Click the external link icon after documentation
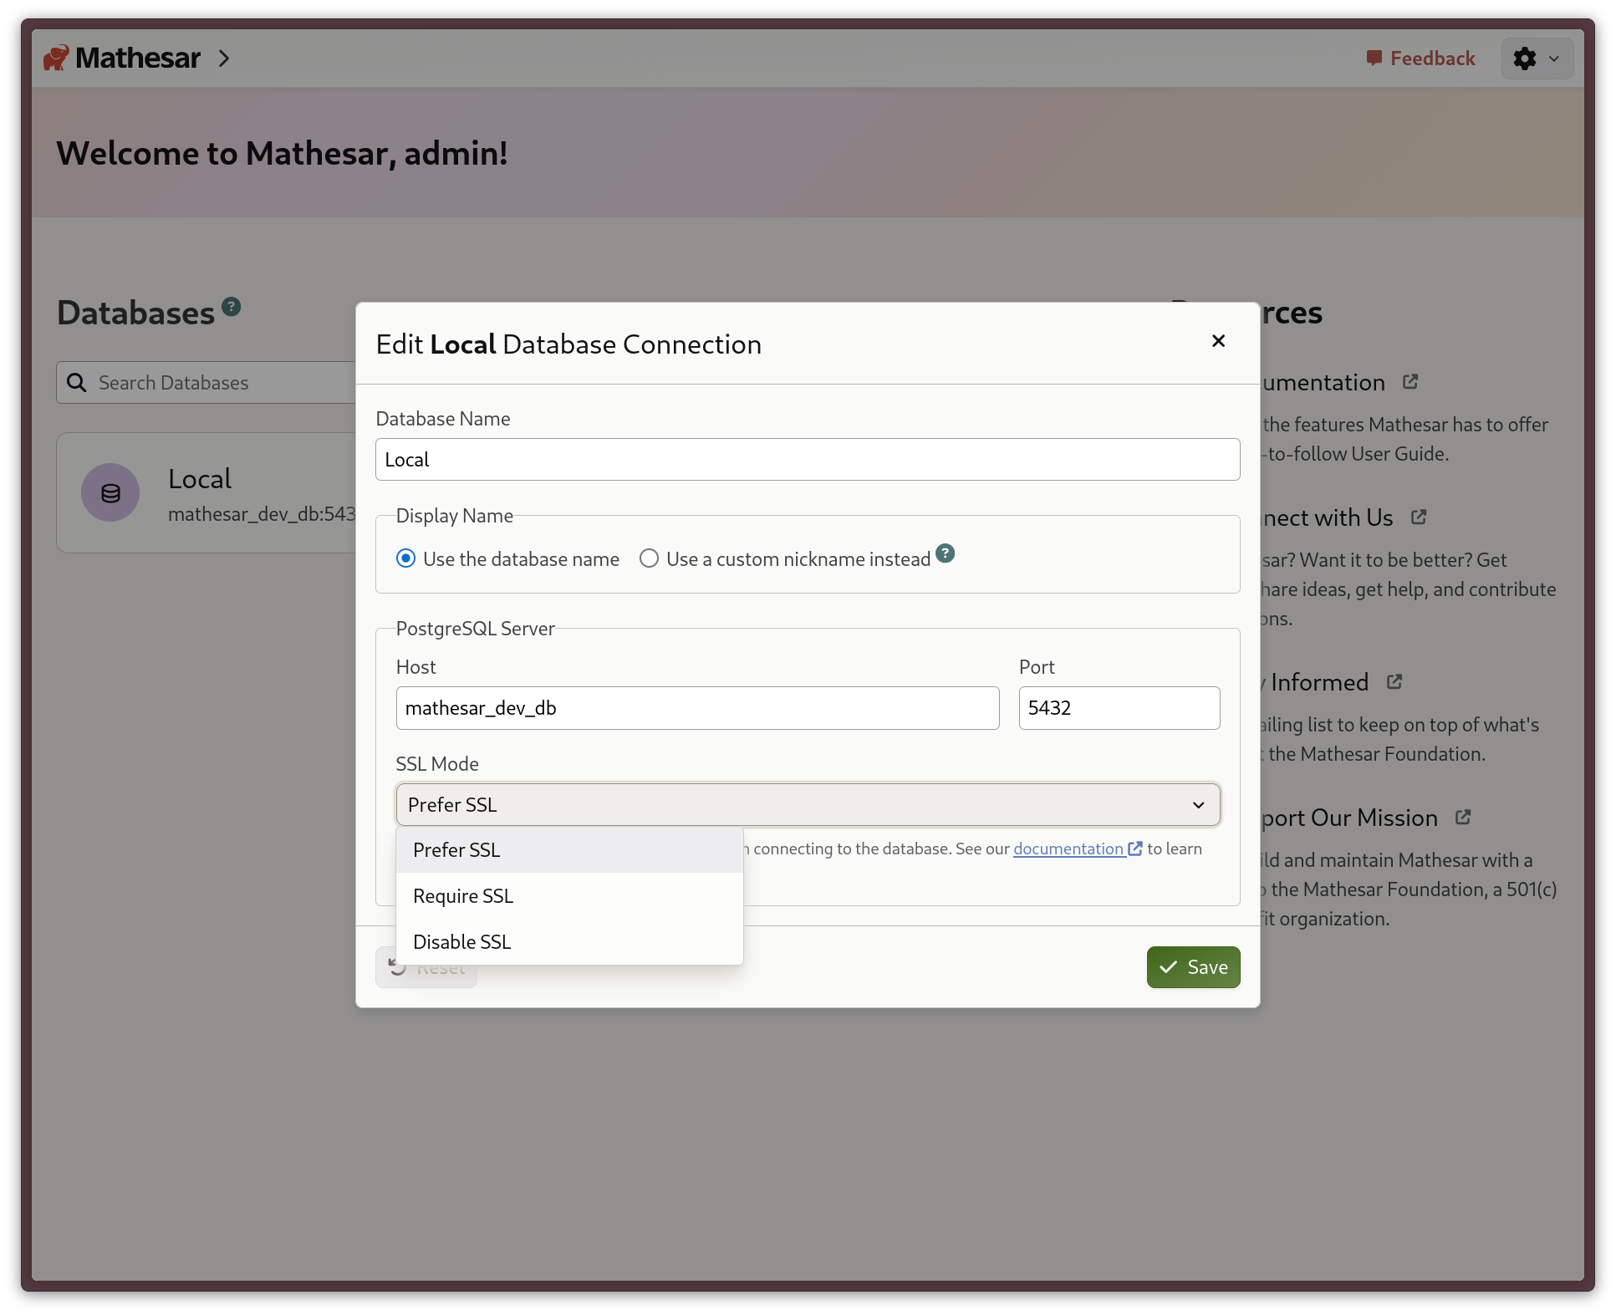The width and height of the screenshot is (1616, 1315). (x=1134, y=848)
